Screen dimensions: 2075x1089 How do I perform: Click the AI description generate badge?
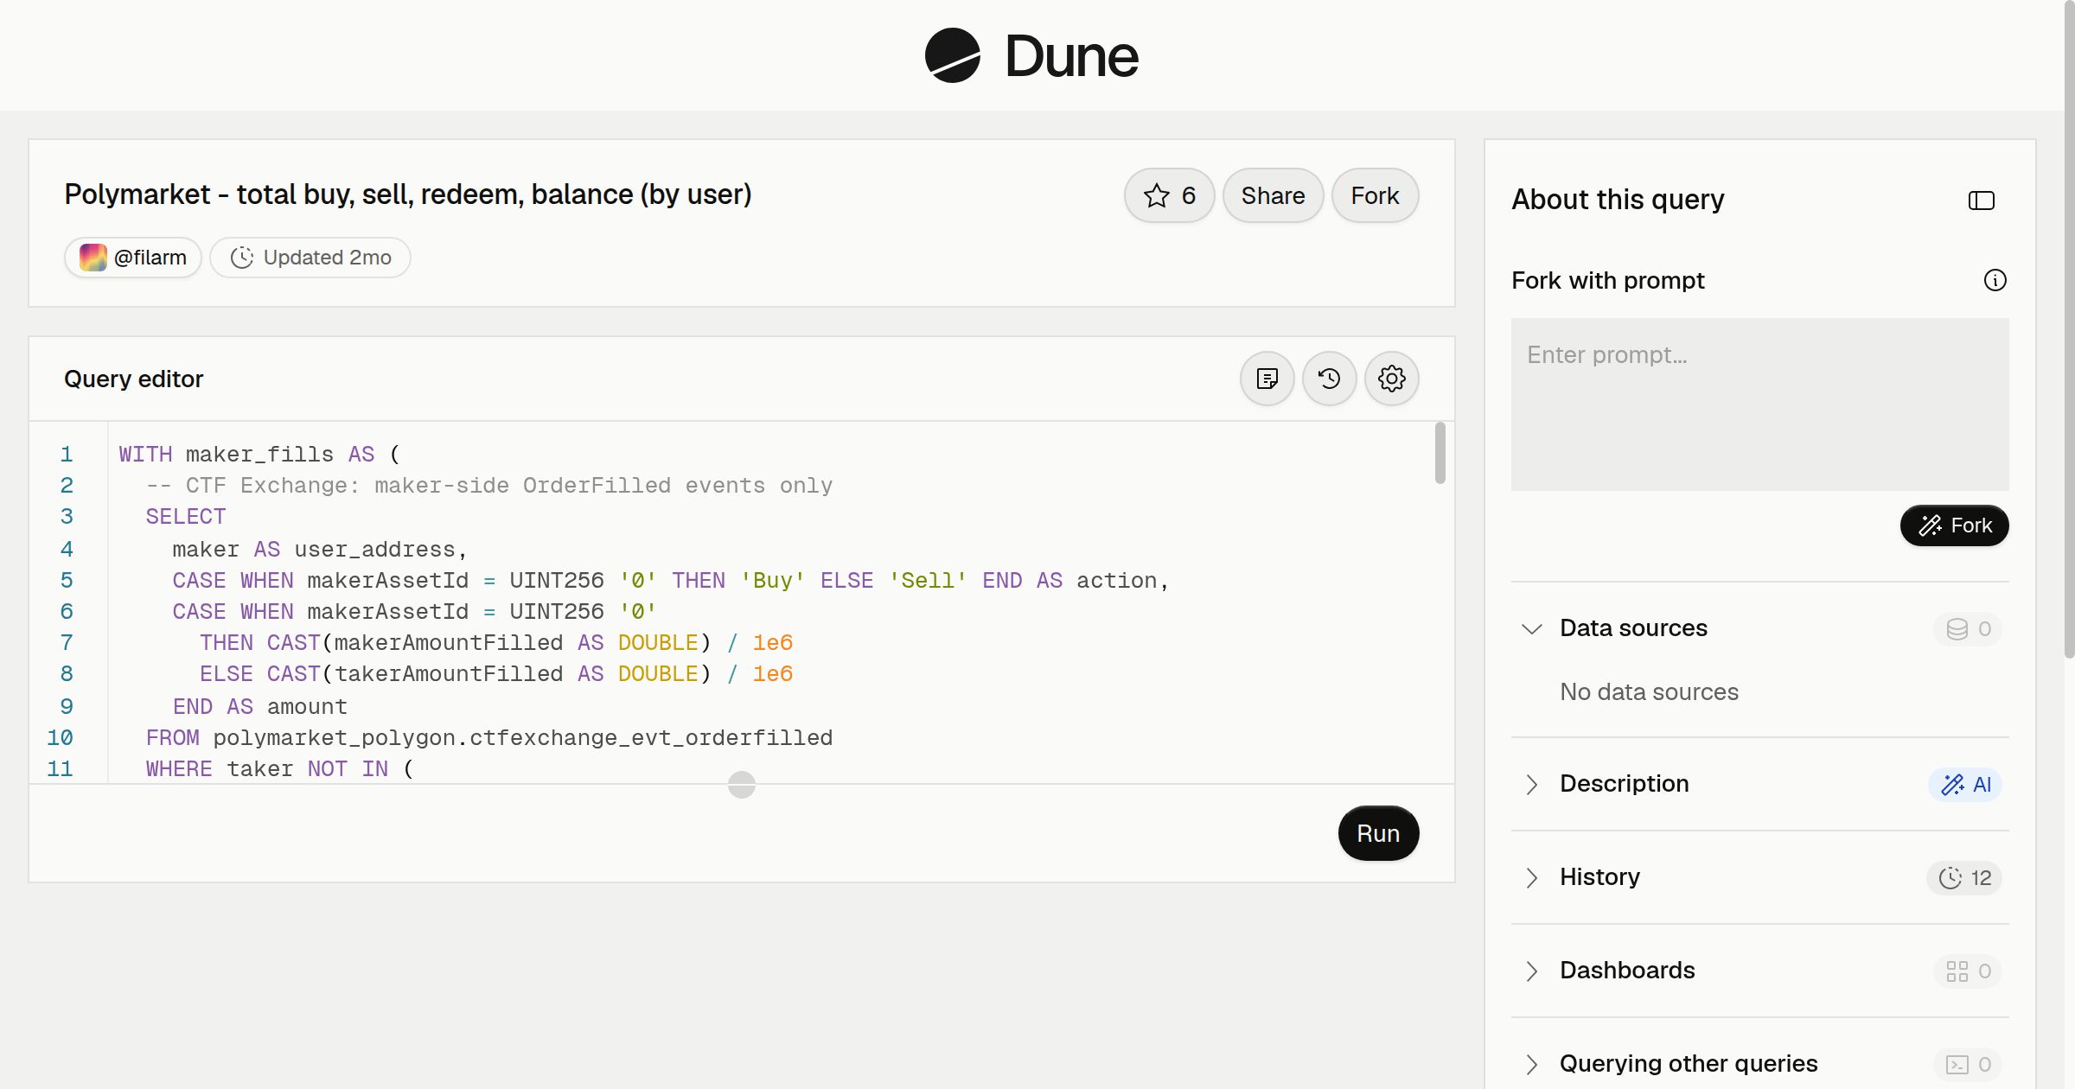(x=1965, y=785)
